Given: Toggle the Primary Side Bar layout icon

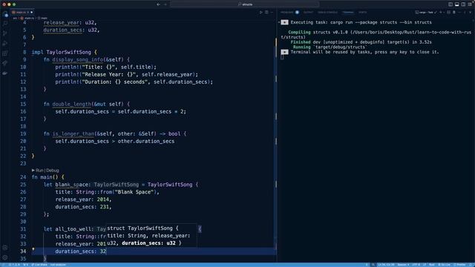Looking at the screenshot, I should 451,4.
